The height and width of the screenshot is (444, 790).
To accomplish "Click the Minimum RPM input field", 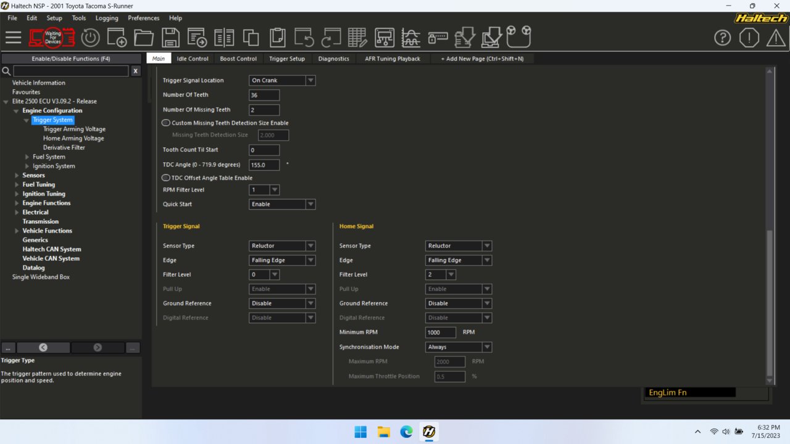I will pos(441,332).
